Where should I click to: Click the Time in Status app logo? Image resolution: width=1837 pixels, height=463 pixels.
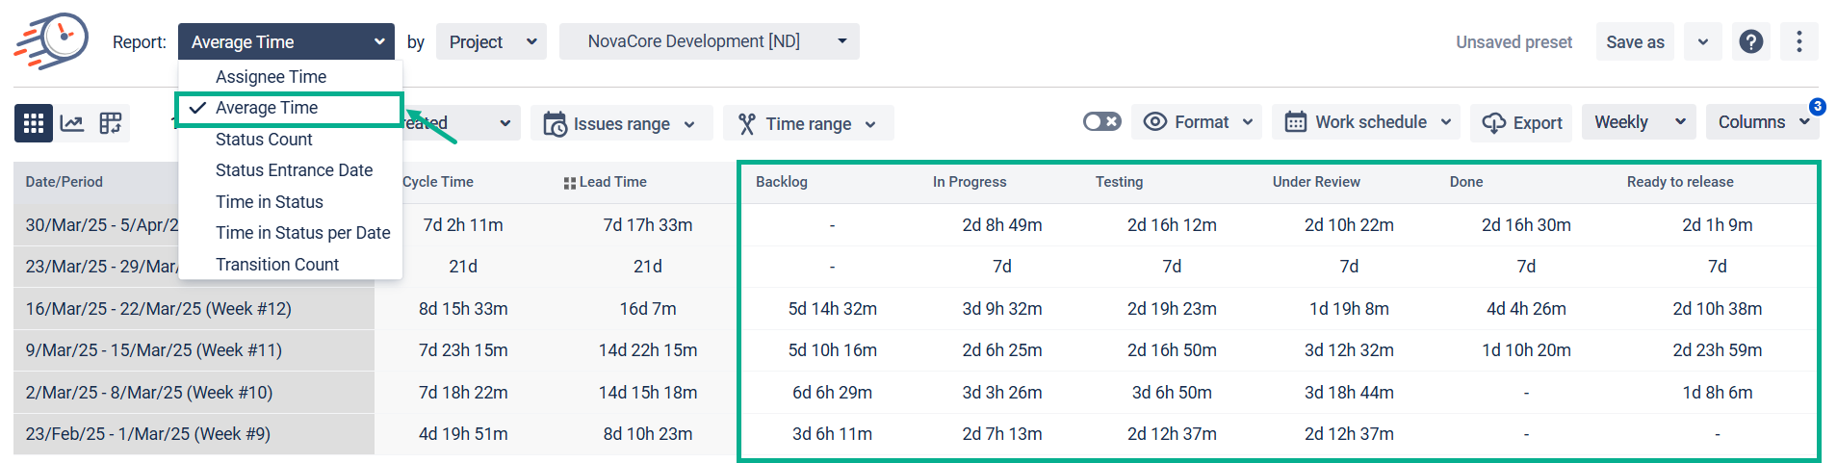coord(51,40)
